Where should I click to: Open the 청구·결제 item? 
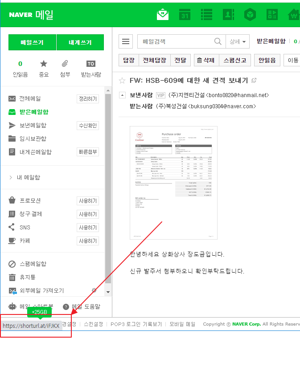coord(30,214)
